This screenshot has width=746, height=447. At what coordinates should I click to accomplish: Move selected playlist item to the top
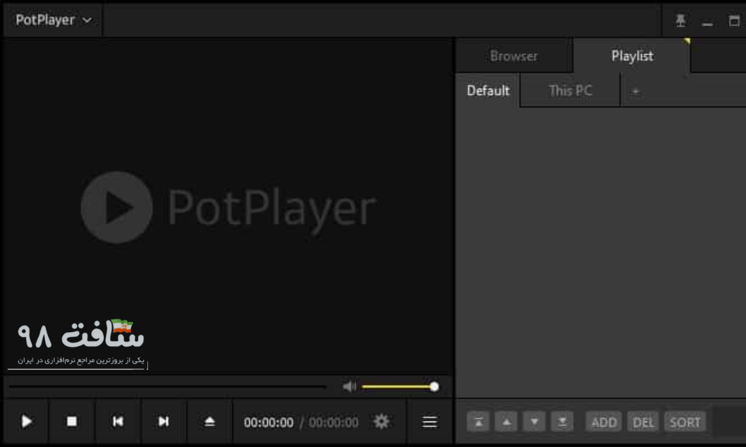[x=478, y=422]
